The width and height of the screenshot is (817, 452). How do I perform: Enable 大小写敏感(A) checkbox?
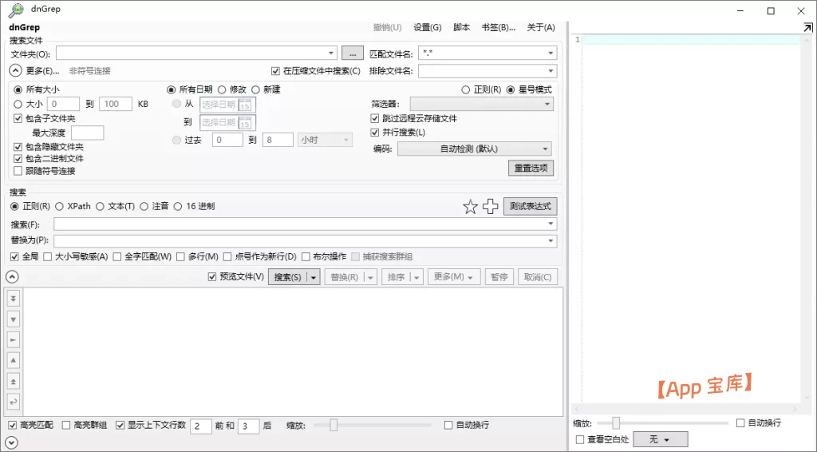click(48, 256)
